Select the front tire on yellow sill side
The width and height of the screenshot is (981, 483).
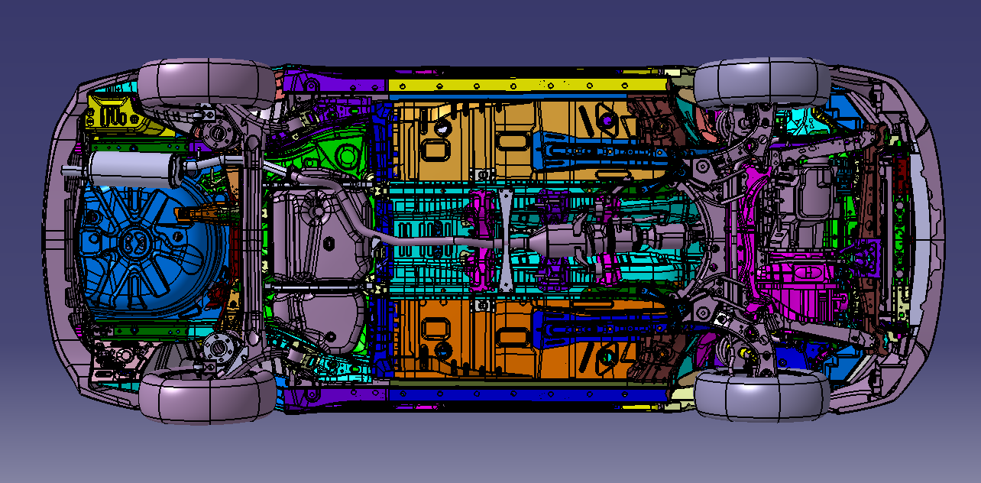click(x=762, y=83)
